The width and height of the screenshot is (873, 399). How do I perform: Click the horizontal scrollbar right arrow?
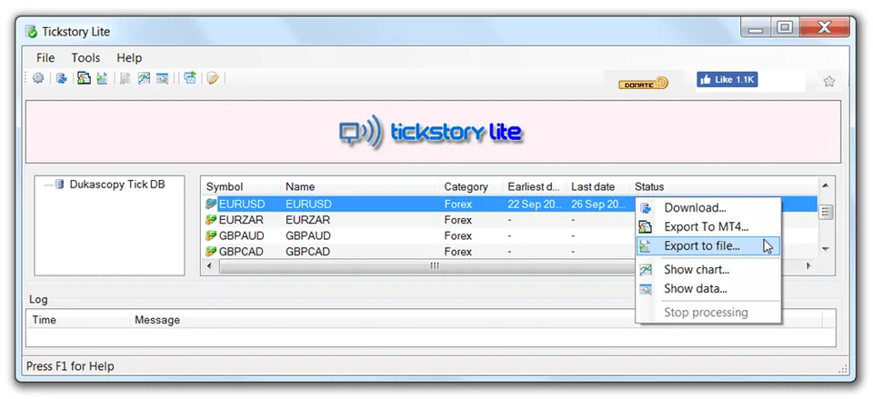(809, 266)
